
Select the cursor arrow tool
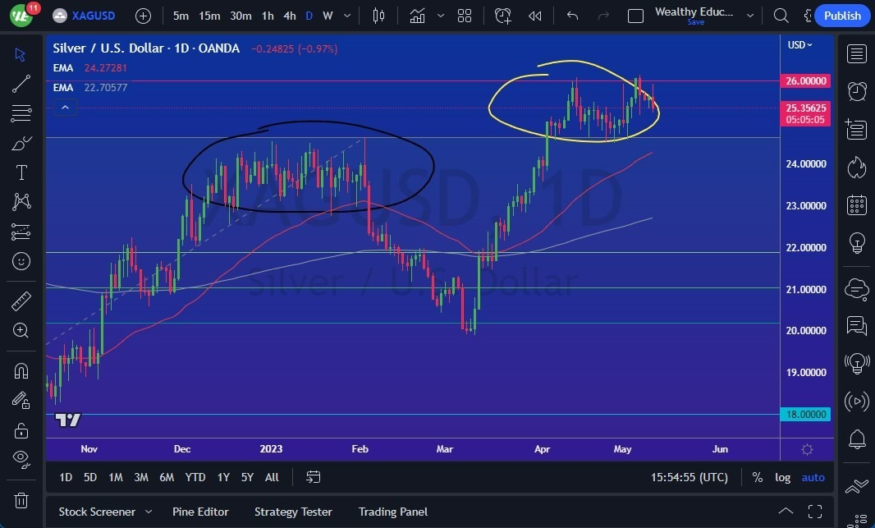(21, 54)
